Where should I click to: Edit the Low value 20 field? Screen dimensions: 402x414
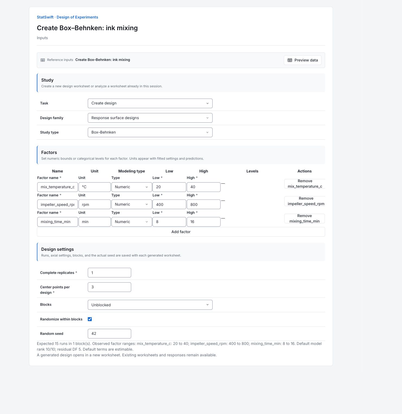click(169, 187)
